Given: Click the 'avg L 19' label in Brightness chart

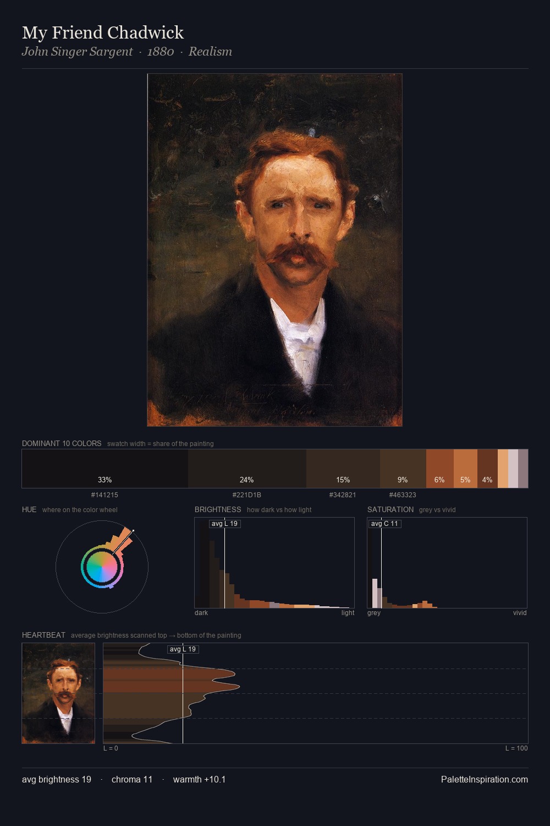Looking at the screenshot, I should 225,524.
